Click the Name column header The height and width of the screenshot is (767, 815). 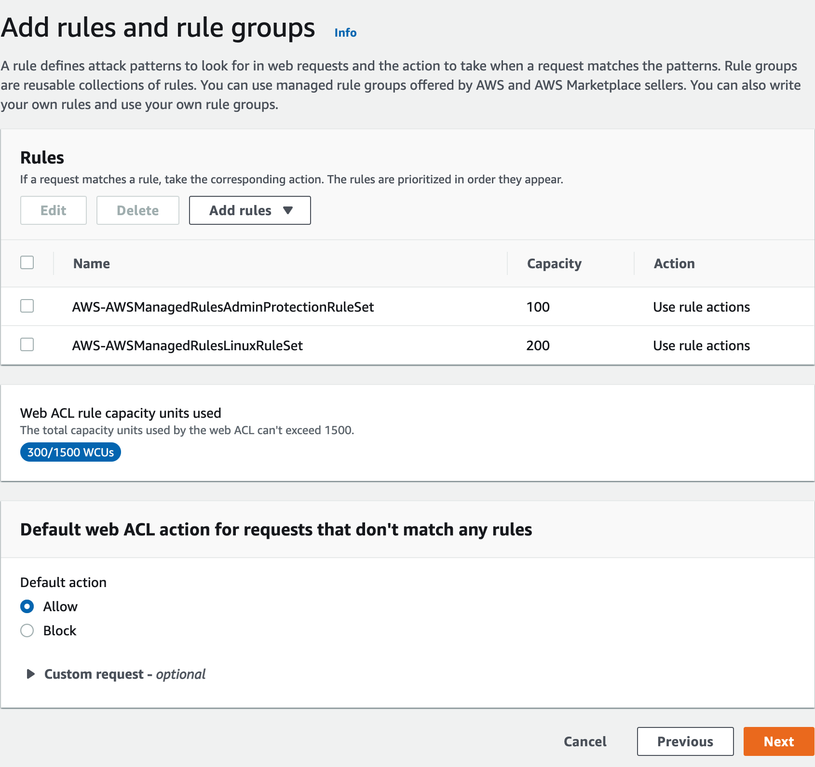coord(91,263)
